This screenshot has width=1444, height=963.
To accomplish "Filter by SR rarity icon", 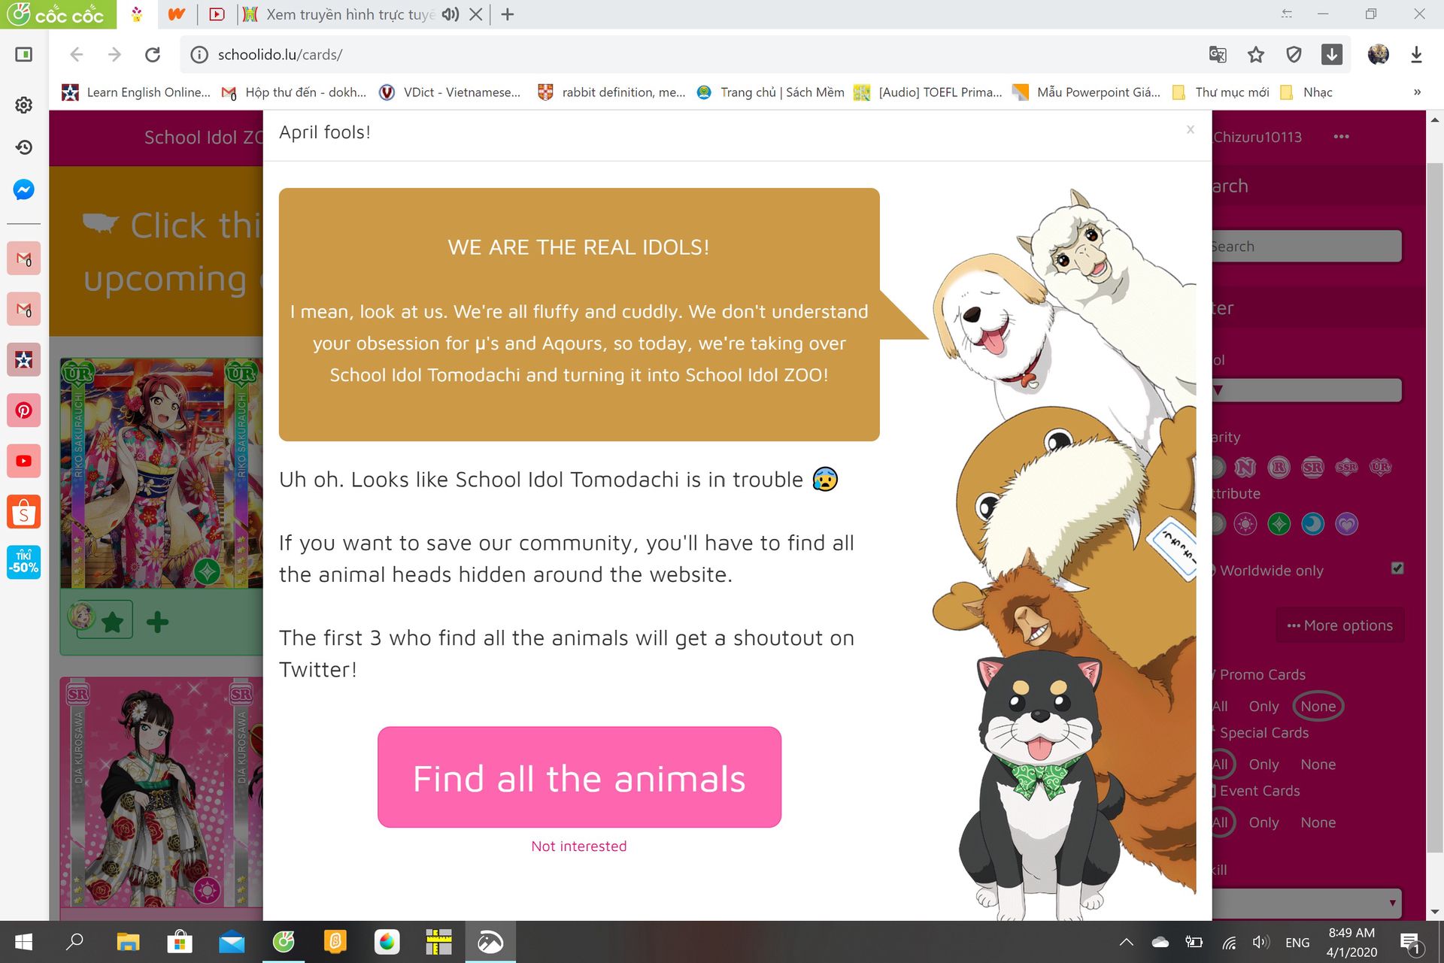I will tap(1312, 467).
